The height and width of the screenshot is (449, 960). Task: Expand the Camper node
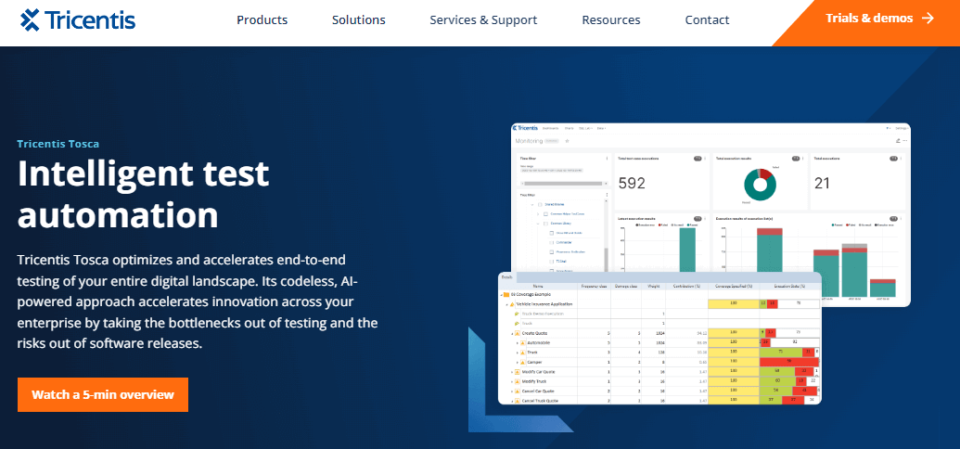518,363
